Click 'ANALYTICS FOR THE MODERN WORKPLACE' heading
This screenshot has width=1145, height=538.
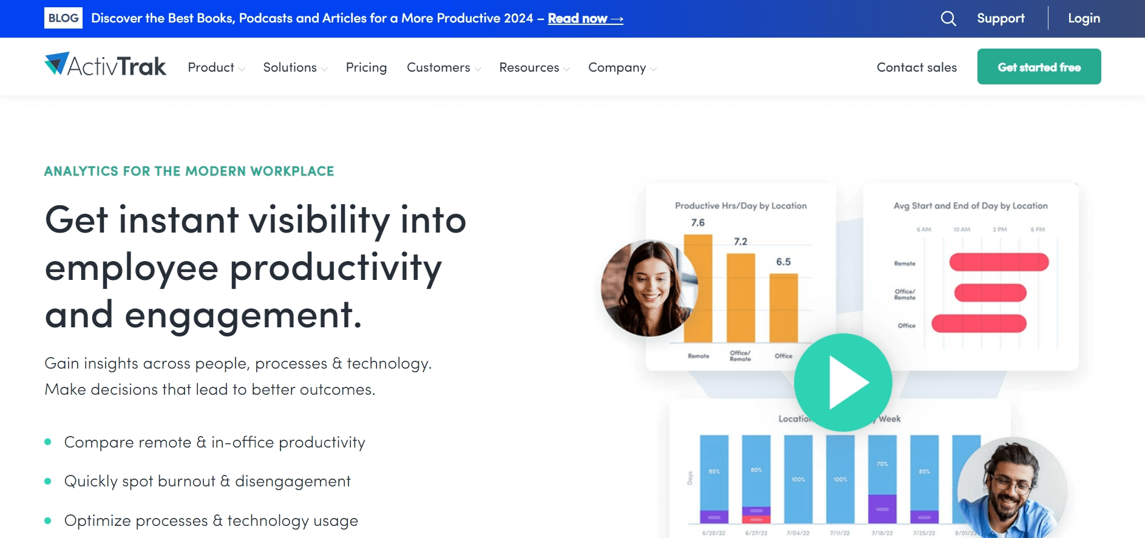(189, 171)
